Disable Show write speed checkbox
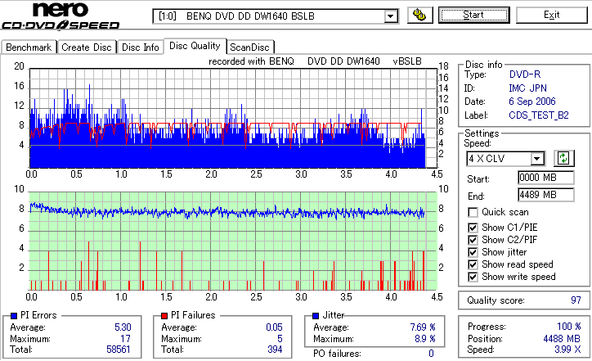The image size is (592, 361). pos(473,277)
